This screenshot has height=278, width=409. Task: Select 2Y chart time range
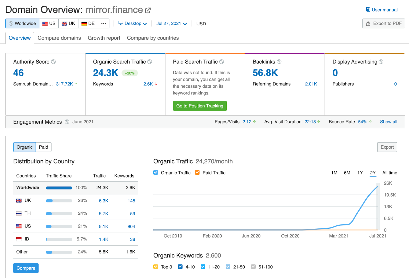click(373, 173)
